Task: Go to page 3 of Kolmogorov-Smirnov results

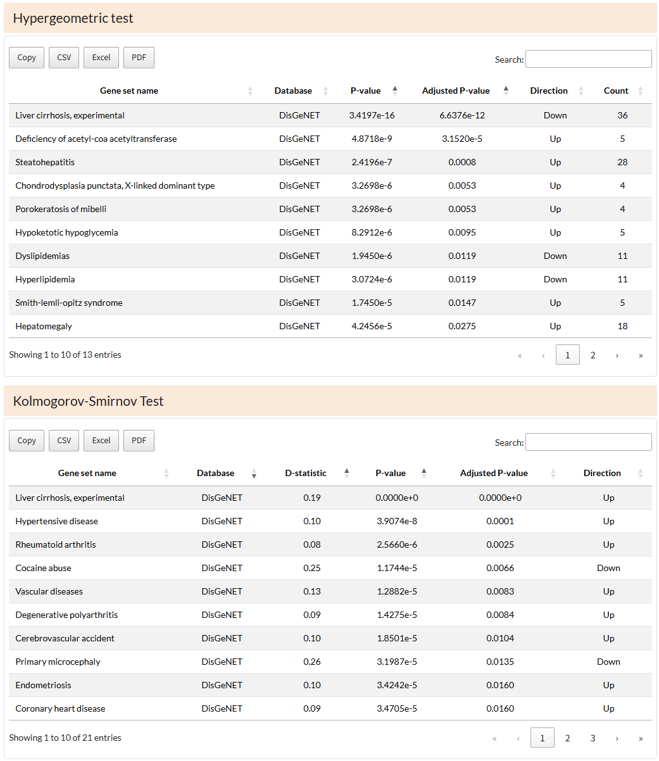Action: click(x=593, y=738)
